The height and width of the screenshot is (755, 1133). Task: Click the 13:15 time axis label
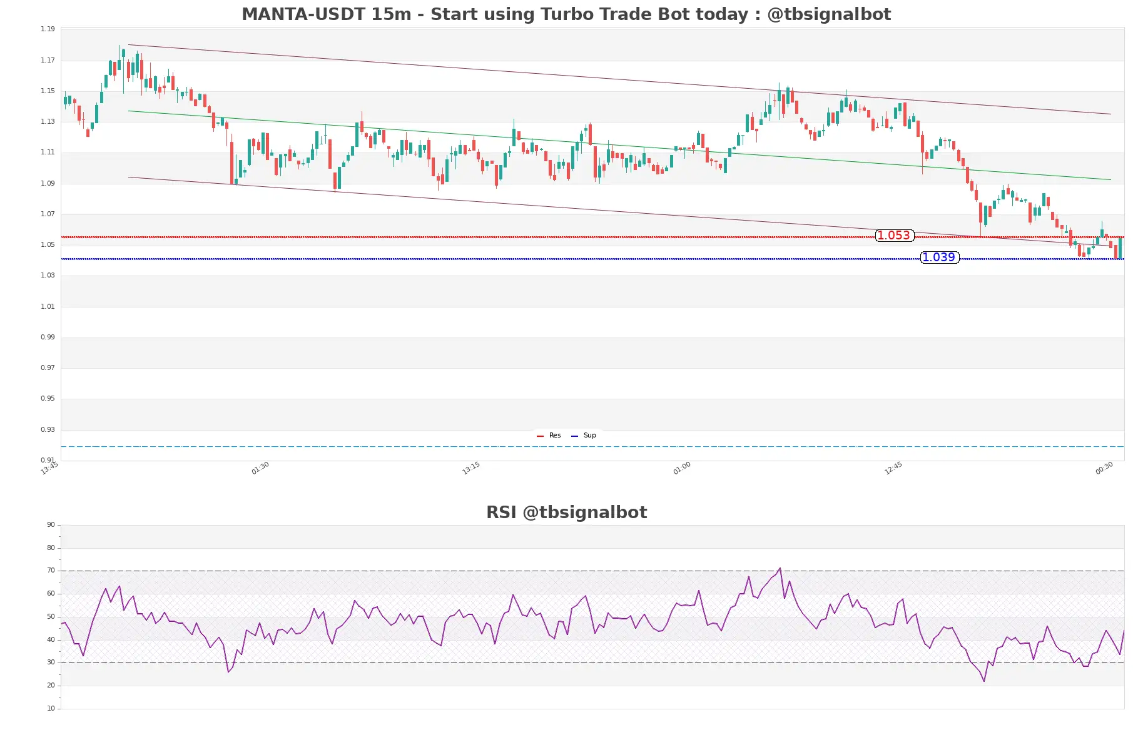coord(471,469)
